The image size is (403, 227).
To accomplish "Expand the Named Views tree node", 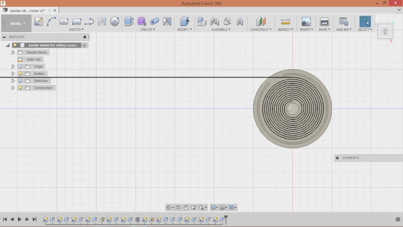I will (x=13, y=52).
